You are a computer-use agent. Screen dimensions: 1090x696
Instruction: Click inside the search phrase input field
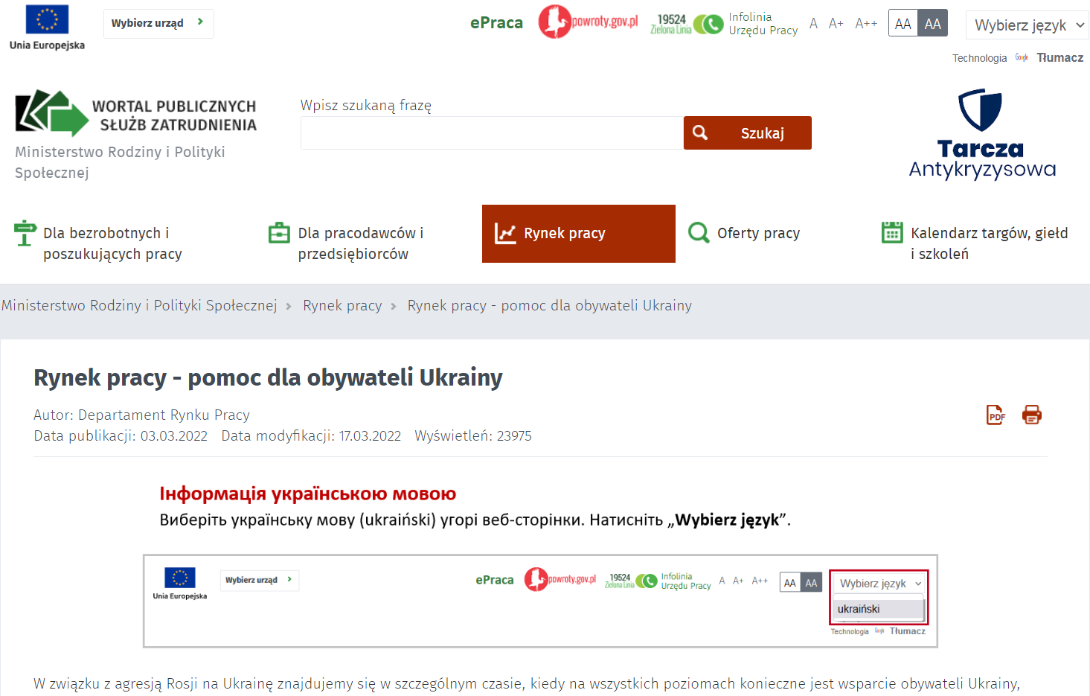click(491, 133)
